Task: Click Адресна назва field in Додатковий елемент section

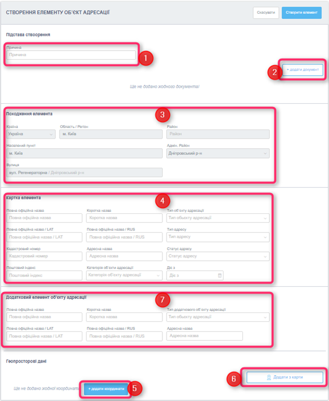Action: 204,336
